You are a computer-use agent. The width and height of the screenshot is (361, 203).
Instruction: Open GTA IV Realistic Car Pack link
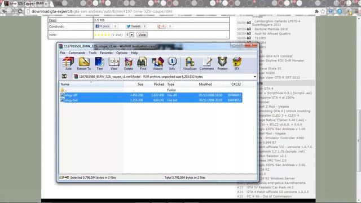270,187
